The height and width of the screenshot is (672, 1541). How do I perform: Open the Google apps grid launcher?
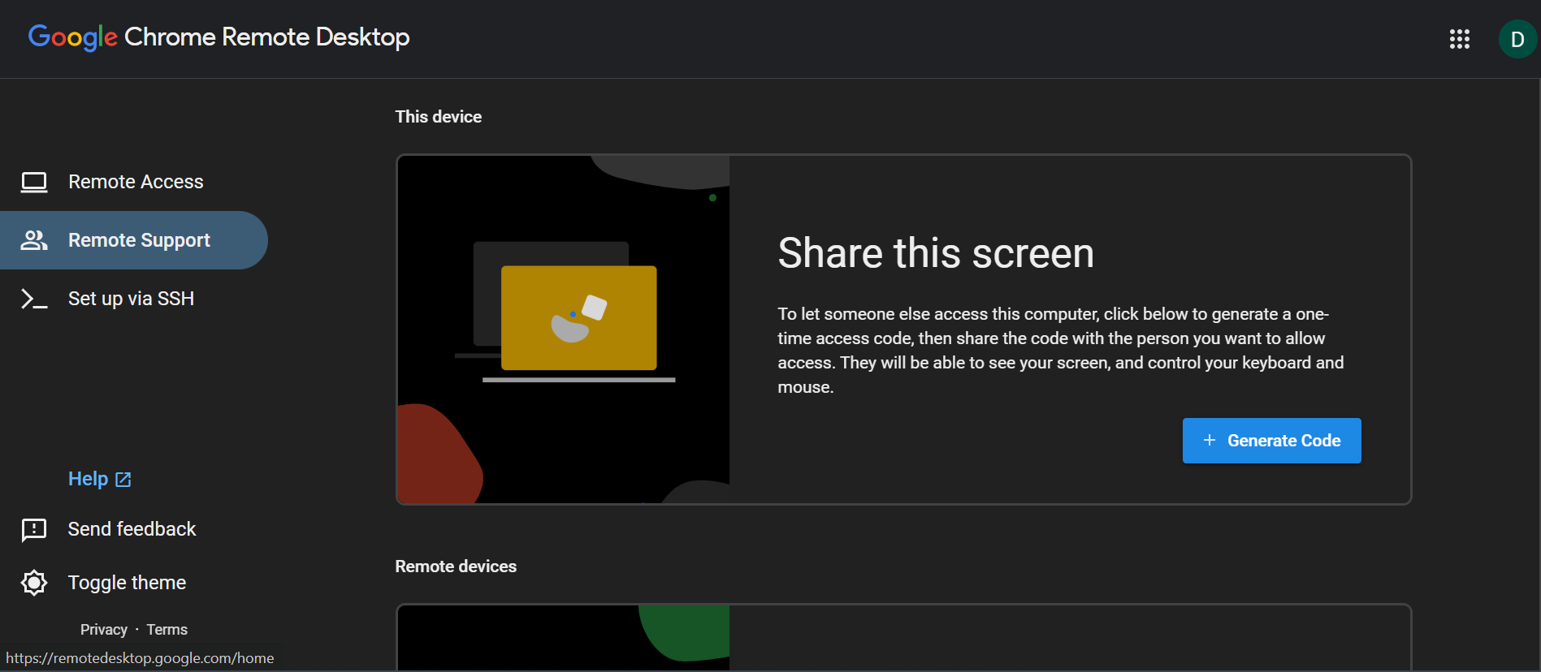pyautogui.click(x=1459, y=39)
